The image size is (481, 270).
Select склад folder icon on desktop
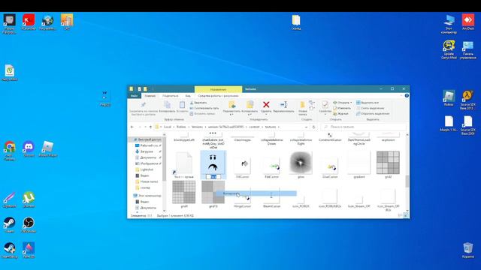tap(296, 22)
